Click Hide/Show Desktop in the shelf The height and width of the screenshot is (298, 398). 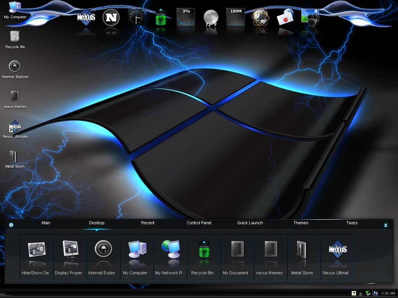click(37, 257)
